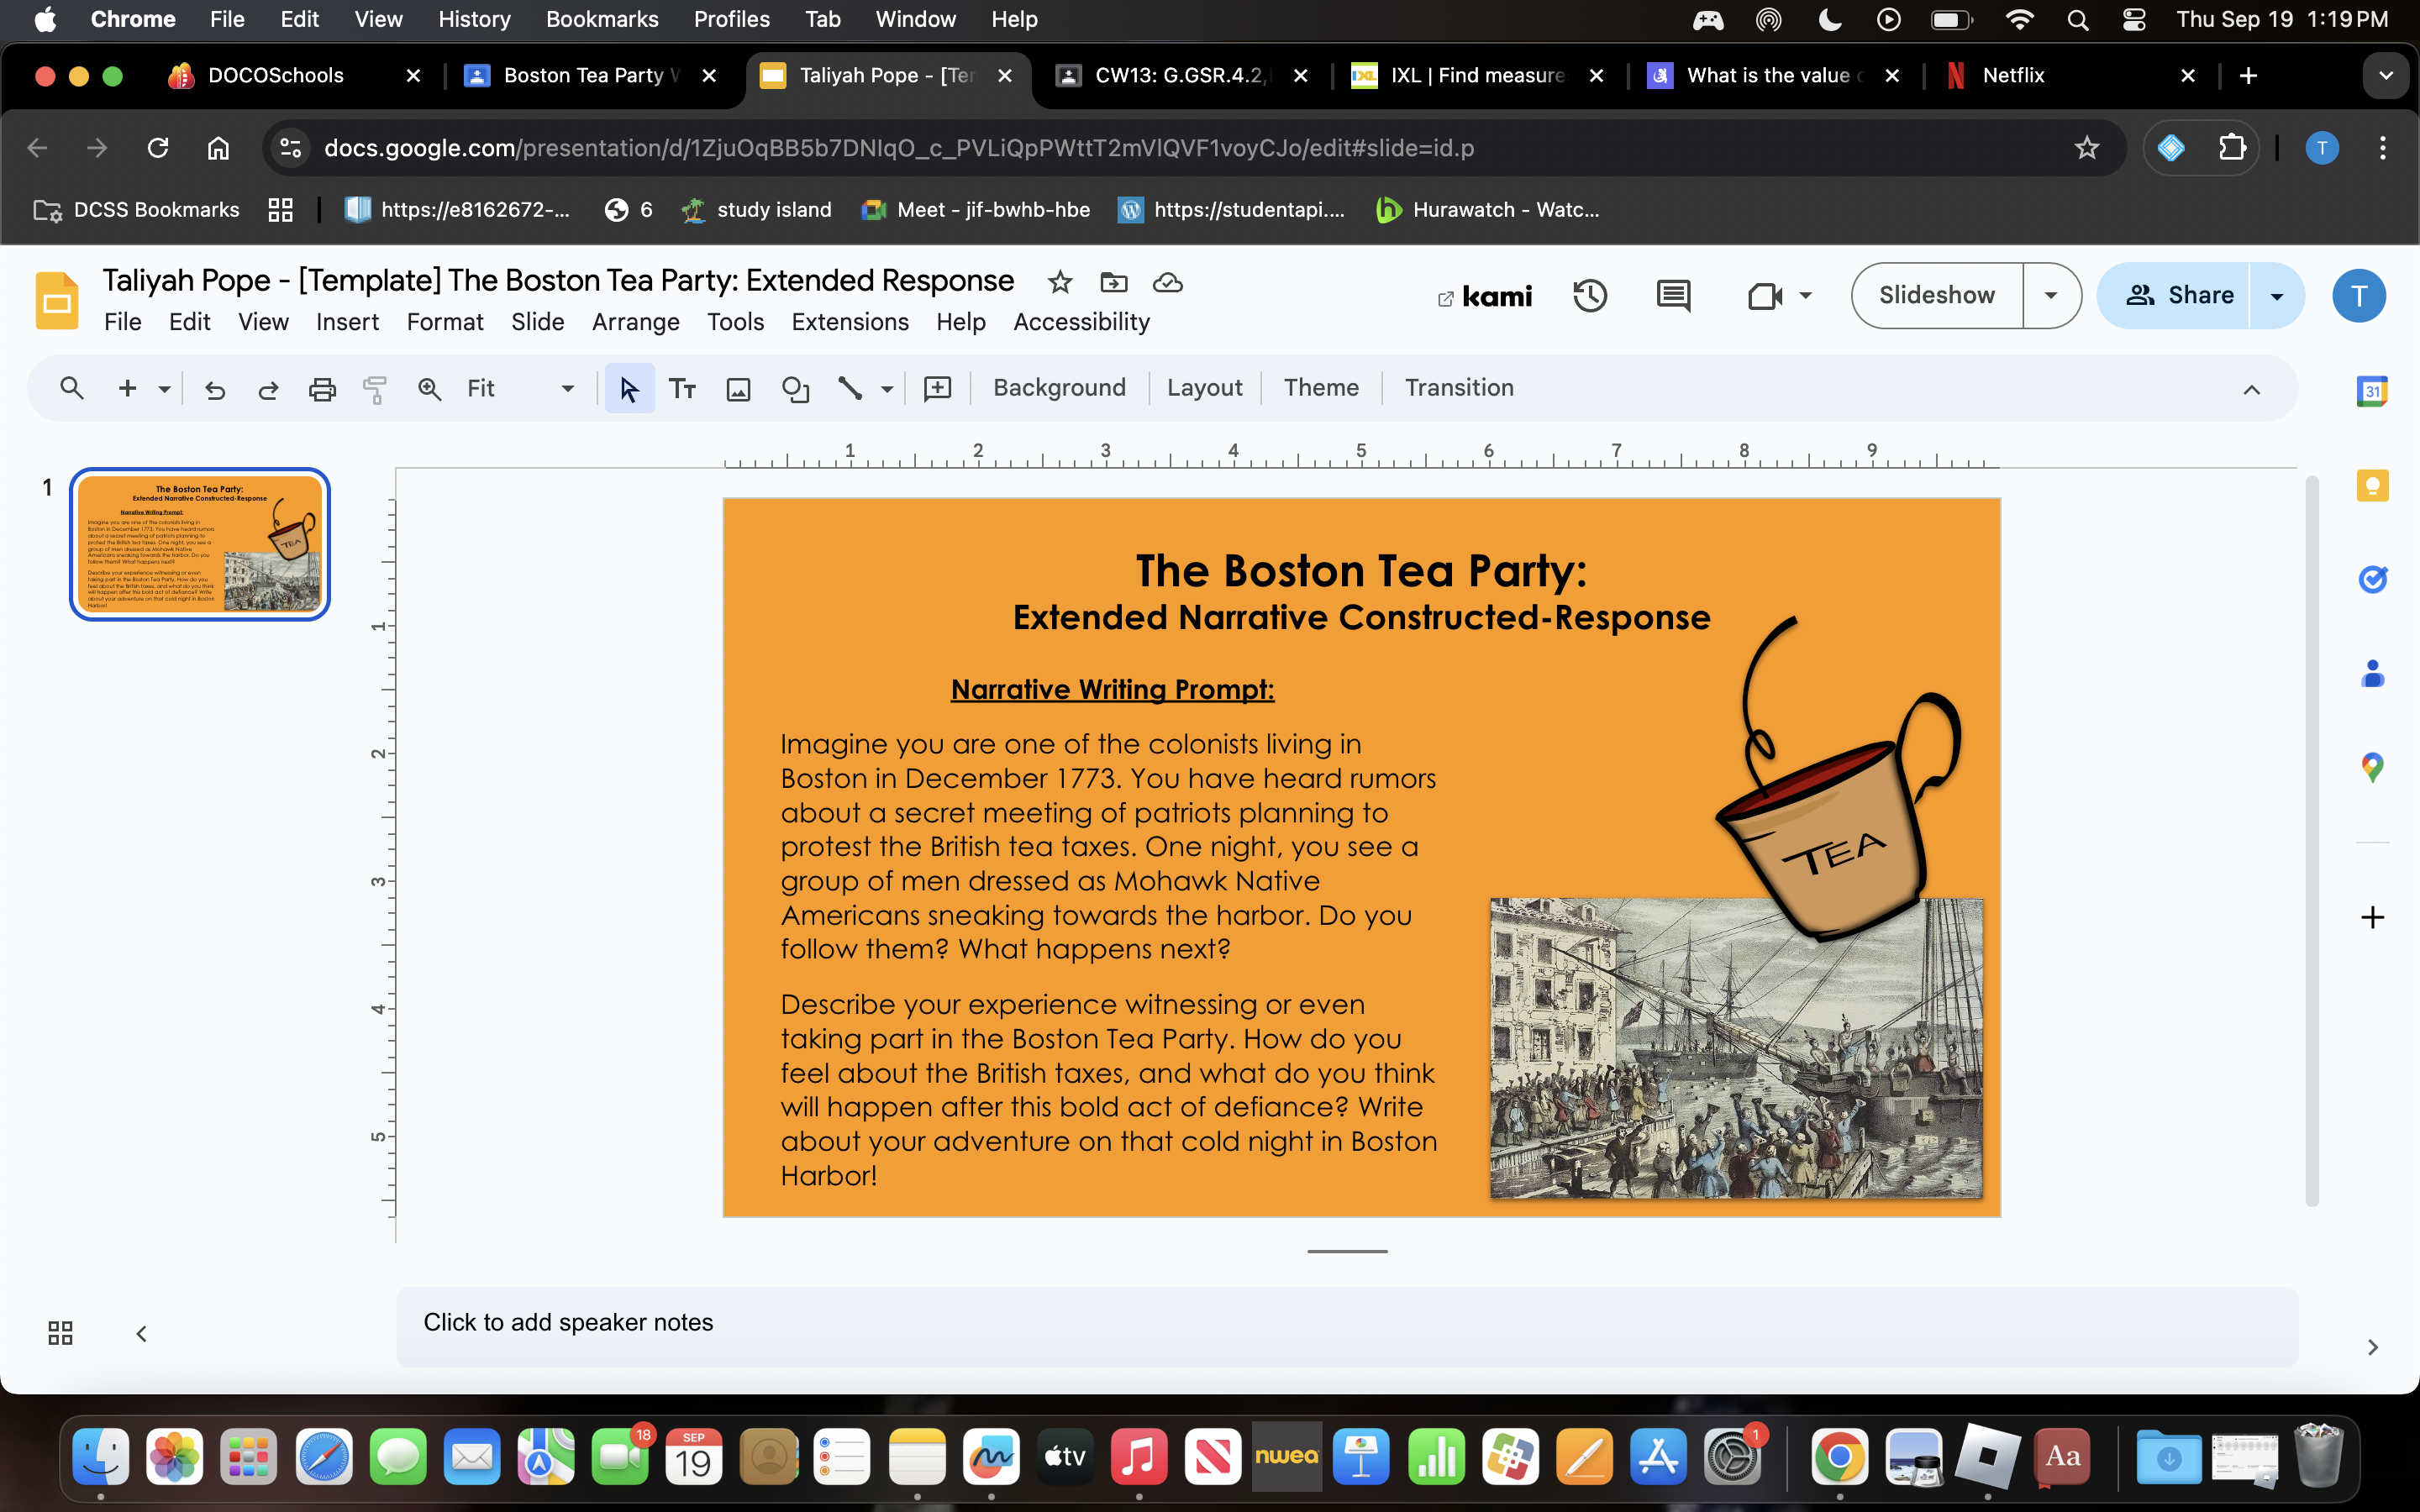Screen dimensions: 2420x1512
Task: Select the Line tool
Action: [850, 388]
